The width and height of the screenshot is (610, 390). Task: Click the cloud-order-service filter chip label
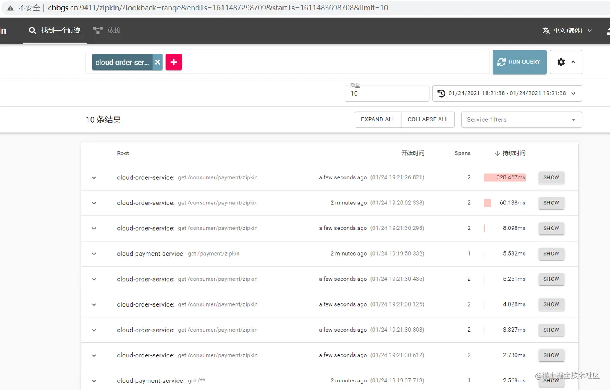click(122, 62)
